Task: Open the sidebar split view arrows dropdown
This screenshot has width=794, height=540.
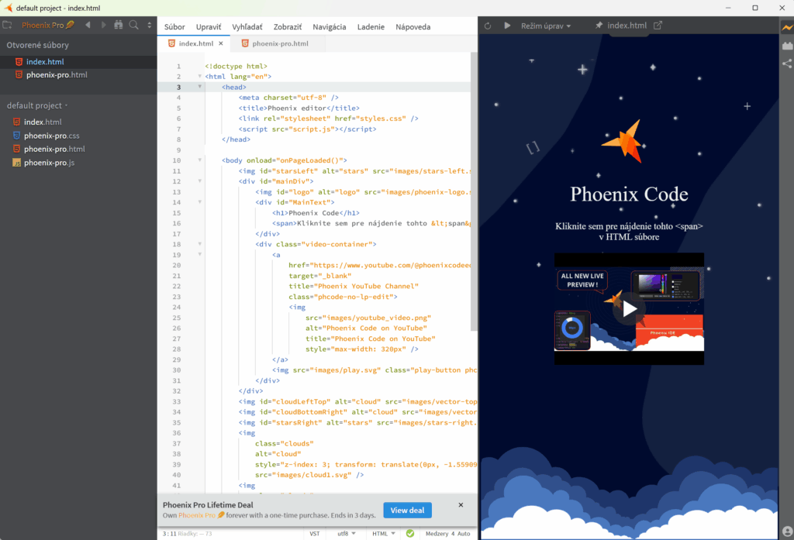Action: pos(150,25)
